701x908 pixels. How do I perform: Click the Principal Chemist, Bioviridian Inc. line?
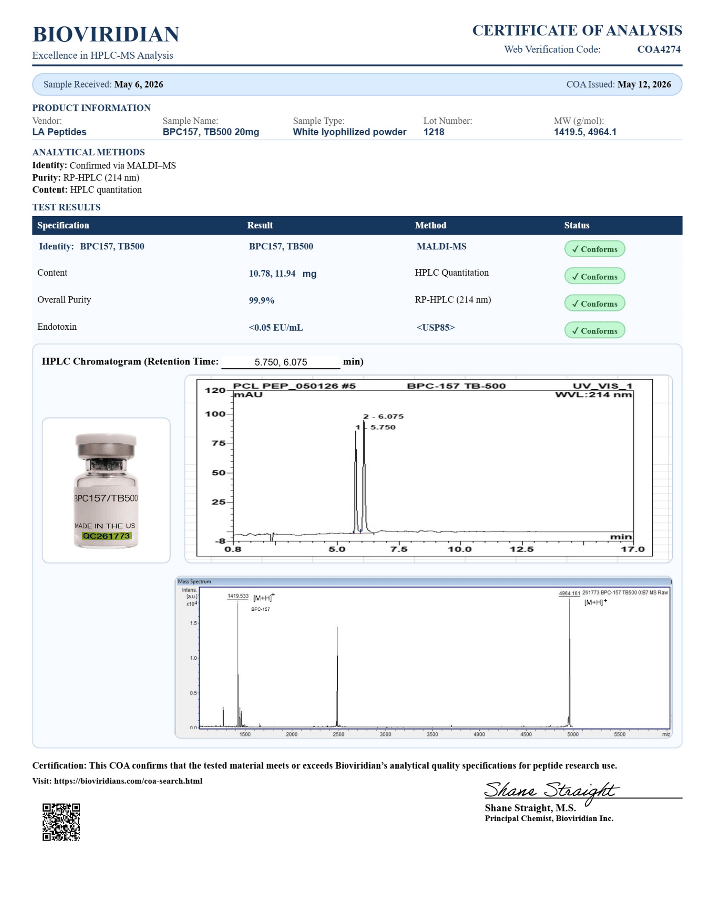pyautogui.click(x=549, y=818)
